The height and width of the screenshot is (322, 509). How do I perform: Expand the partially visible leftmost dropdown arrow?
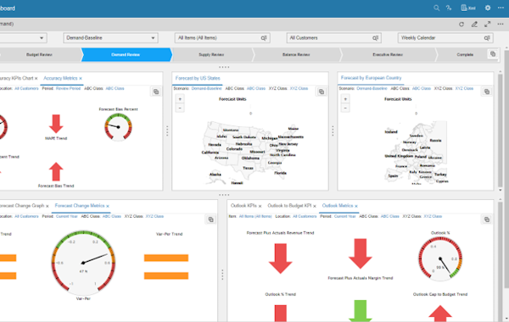pyautogui.click(x=42, y=38)
